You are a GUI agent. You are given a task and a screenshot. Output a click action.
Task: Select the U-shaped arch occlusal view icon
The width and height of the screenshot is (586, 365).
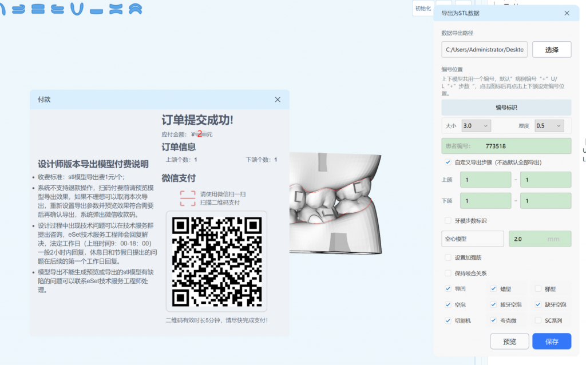(x=77, y=9)
